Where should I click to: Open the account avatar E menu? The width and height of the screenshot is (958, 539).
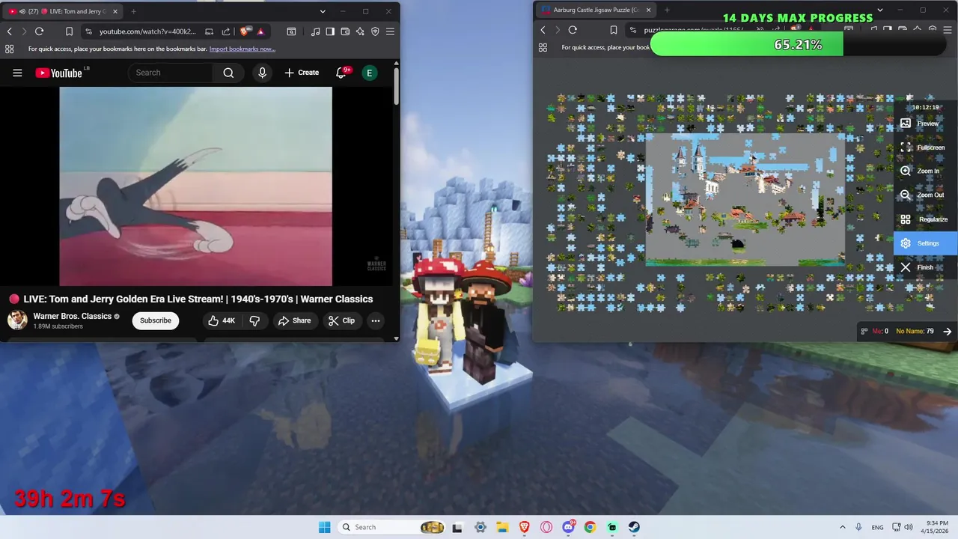tap(369, 73)
